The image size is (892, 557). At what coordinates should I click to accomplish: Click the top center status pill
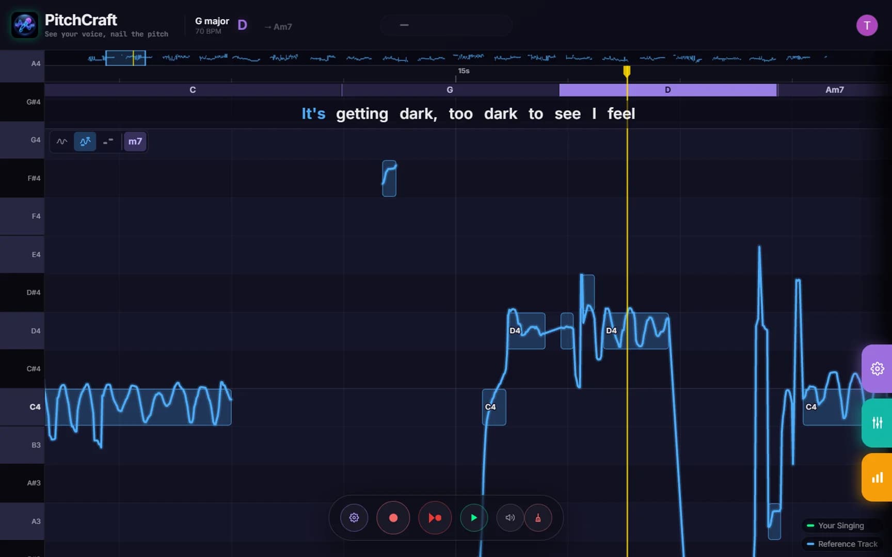point(447,25)
